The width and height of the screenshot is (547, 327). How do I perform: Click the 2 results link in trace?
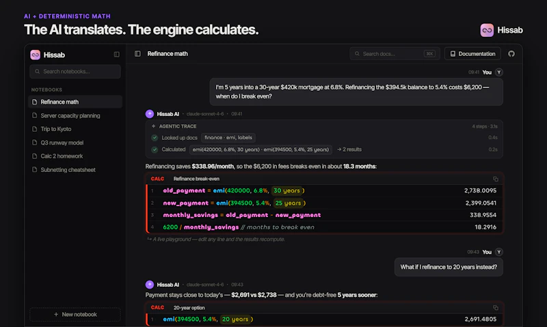tap(349, 150)
